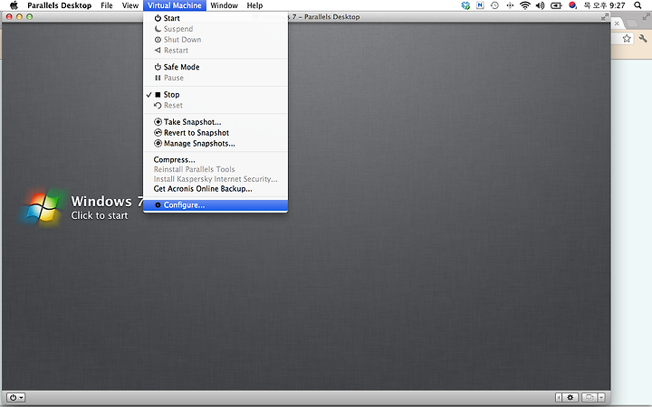The height and width of the screenshot is (407, 652).
Task: Open Time Machine status icon
Action: click(494, 5)
